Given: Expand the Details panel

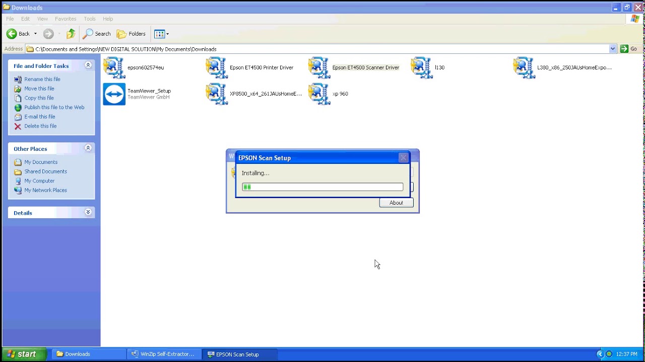Looking at the screenshot, I should point(88,212).
